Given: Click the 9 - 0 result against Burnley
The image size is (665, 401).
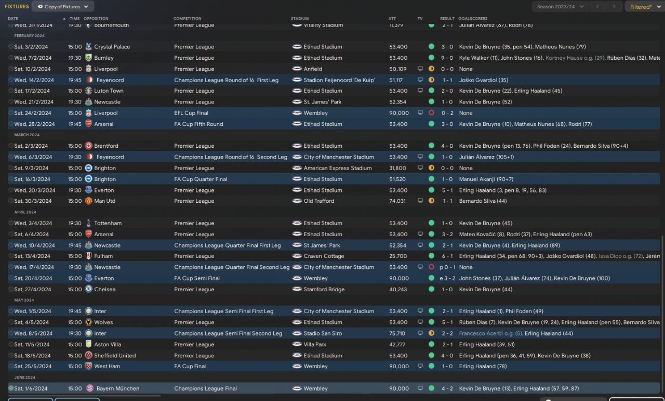Looking at the screenshot, I should (x=447, y=58).
